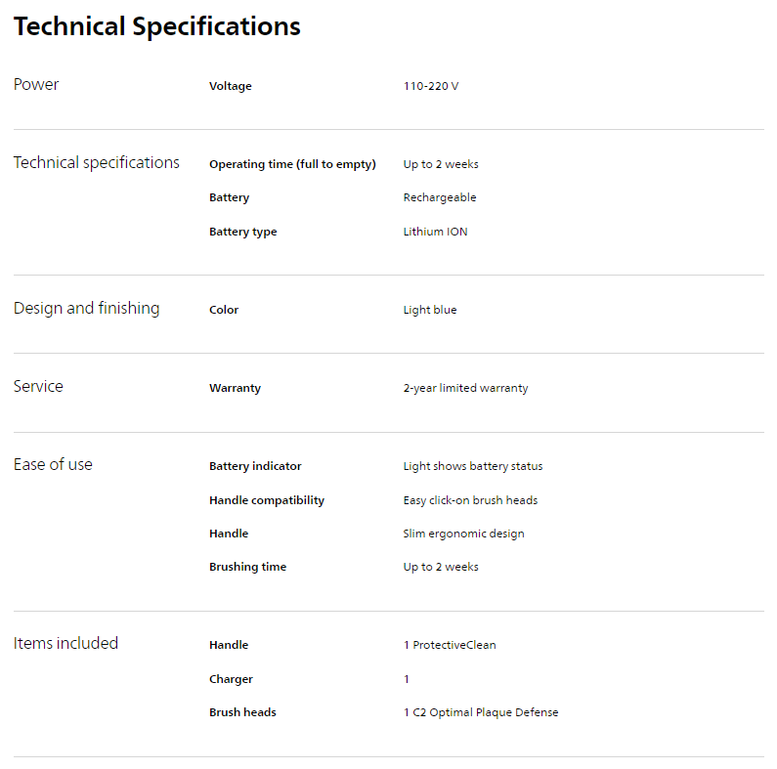Image resolution: width=777 pixels, height=769 pixels.
Task: Select the Power section label
Action: click(x=36, y=85)
